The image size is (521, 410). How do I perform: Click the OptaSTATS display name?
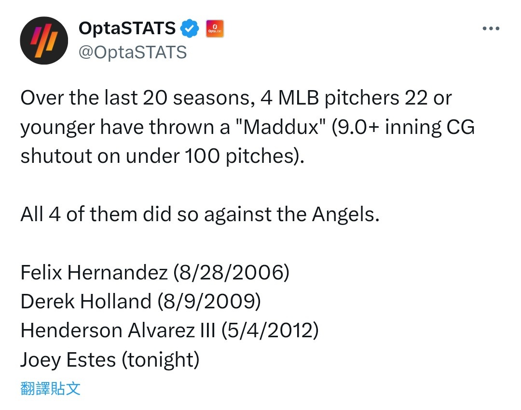[x=127, y=29]
